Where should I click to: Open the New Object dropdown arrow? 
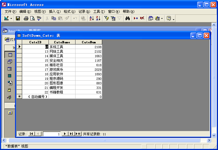tap(162, 18)
